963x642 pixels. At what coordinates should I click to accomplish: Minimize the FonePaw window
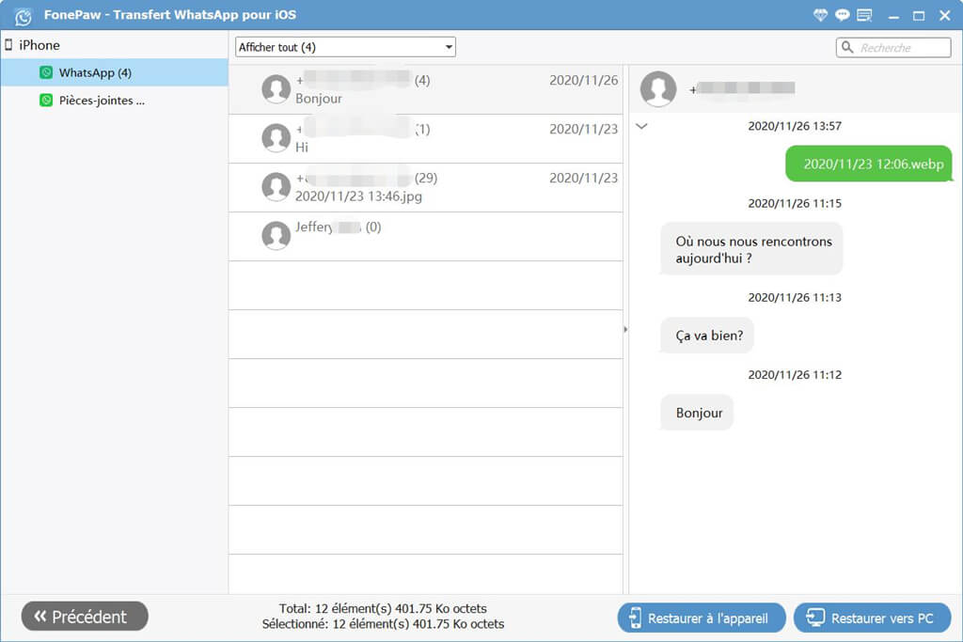tap(893, 17)
